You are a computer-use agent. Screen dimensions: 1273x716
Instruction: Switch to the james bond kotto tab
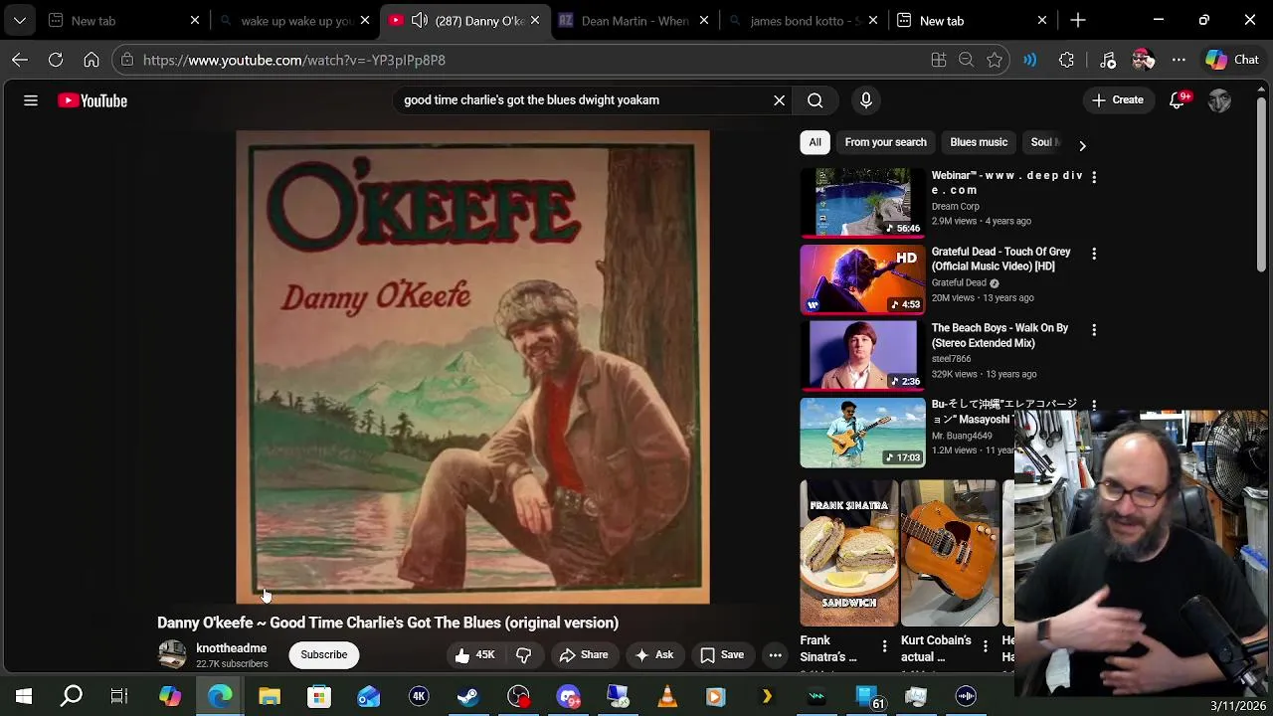pos(805,20)
